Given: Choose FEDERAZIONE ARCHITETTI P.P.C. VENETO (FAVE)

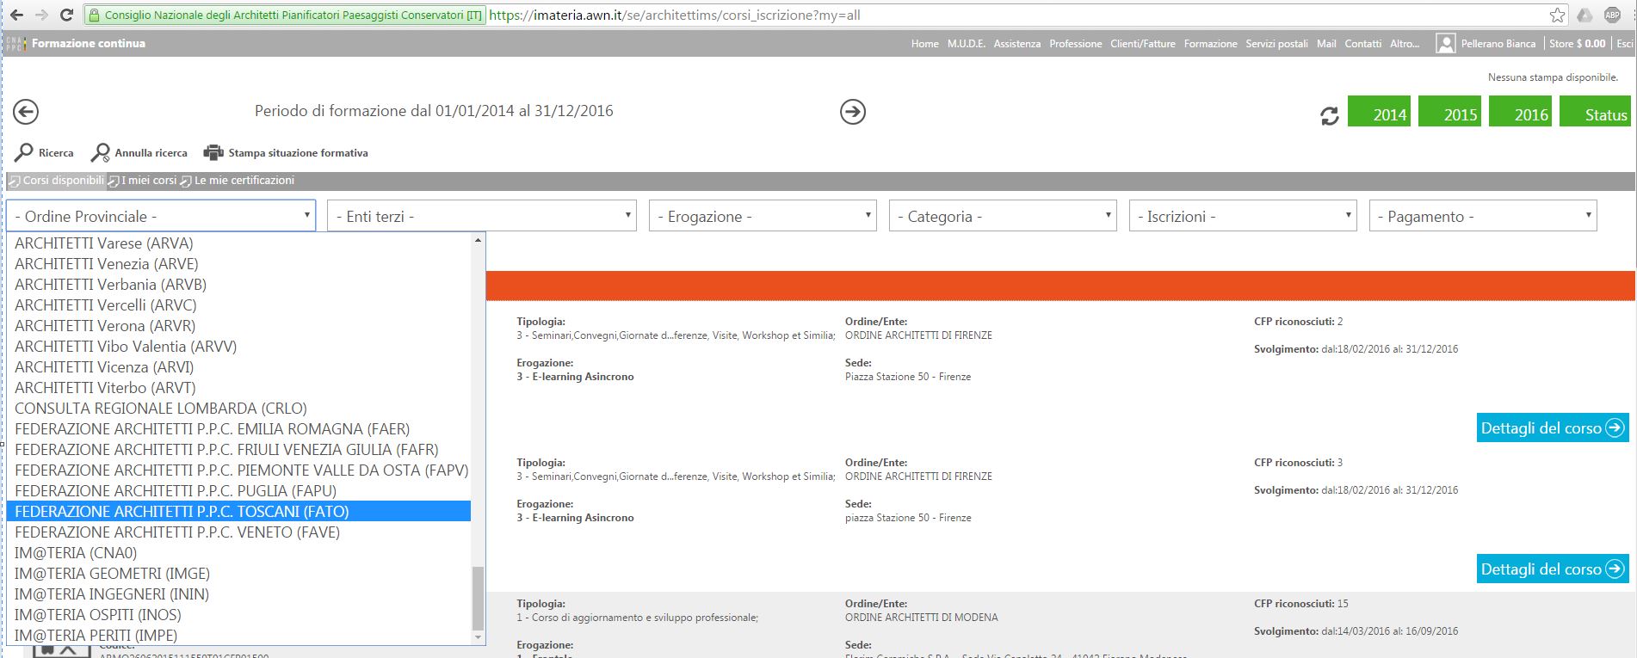Looking at the screenshot, I should click(177, 532).
